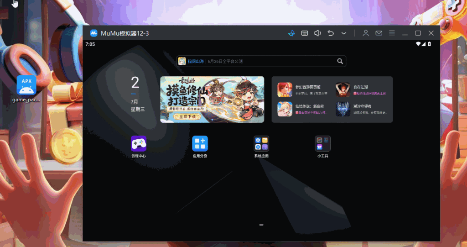Select the 潮汐守望者 game entry
The width and height of the screenshot is (467, 247).
click(x=343, y=109)
